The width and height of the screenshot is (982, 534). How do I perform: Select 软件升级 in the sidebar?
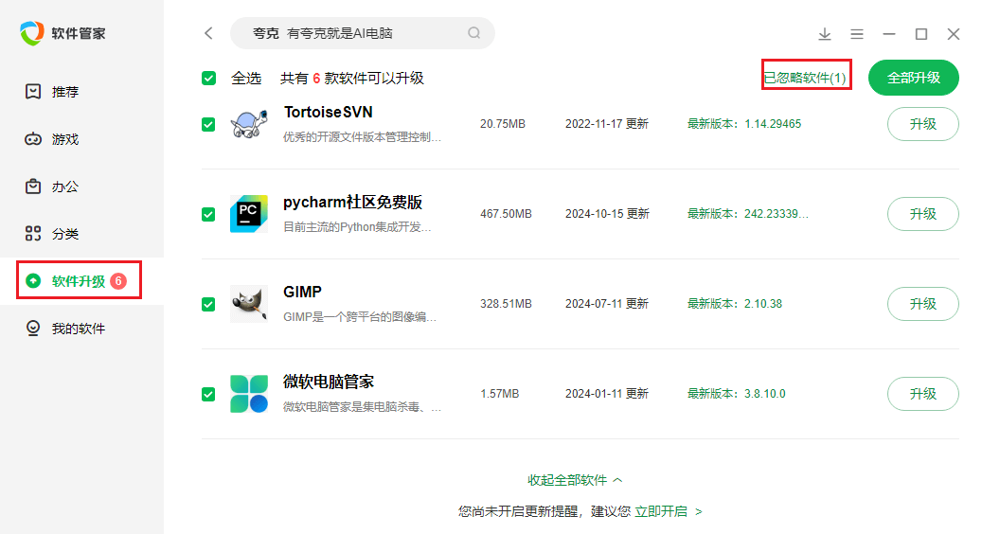coord(81,281)
